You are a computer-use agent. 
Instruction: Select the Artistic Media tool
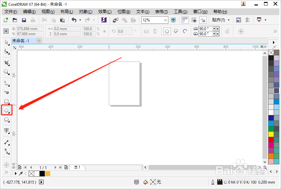pyautogui.click(x=7, y=93)
